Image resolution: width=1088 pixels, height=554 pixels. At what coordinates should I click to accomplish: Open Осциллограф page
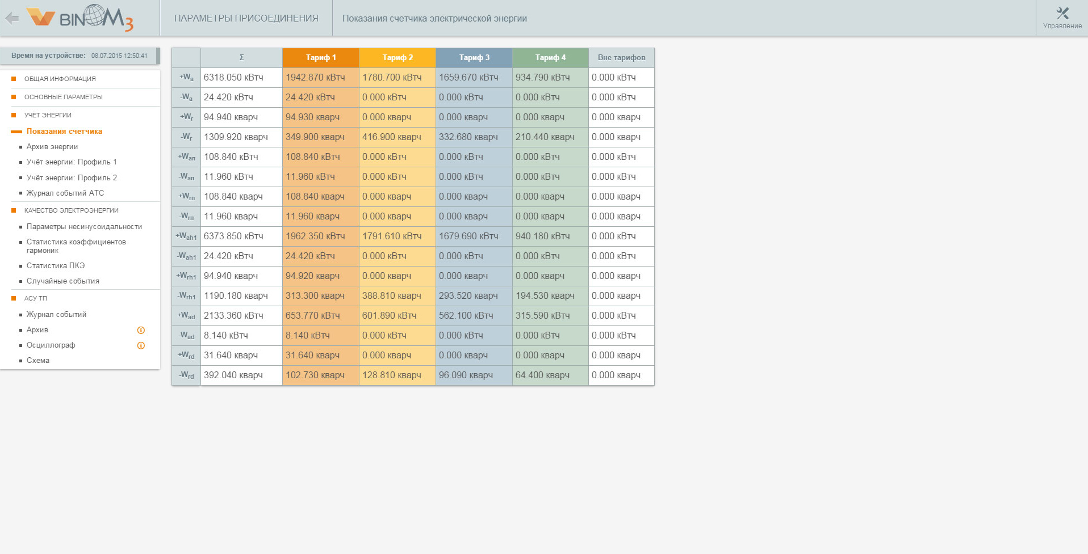(51, 345)
